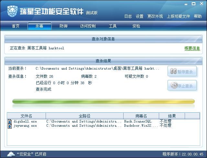Click the Rising lion shield logo
Screen dimensions: 207x158
tap(12, 11)
